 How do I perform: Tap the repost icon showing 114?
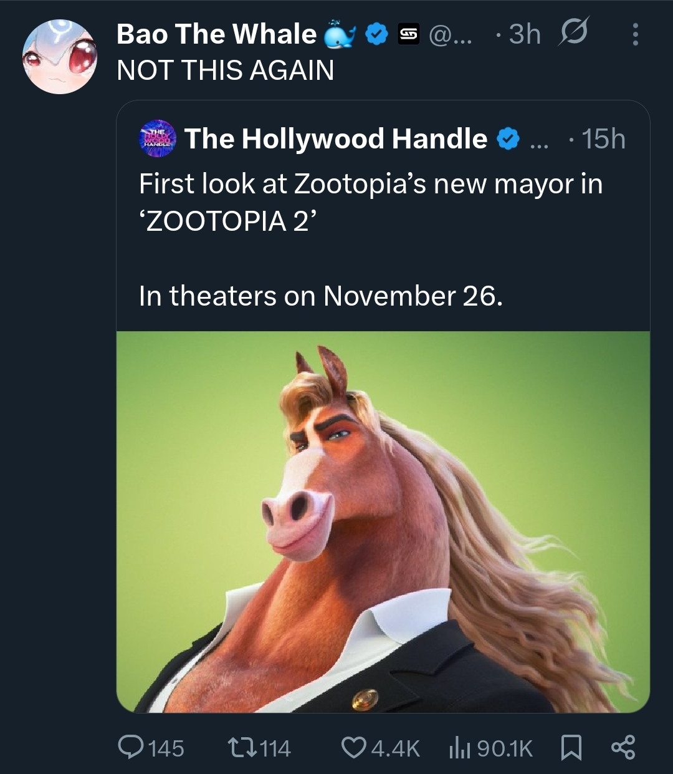(240, 747)
